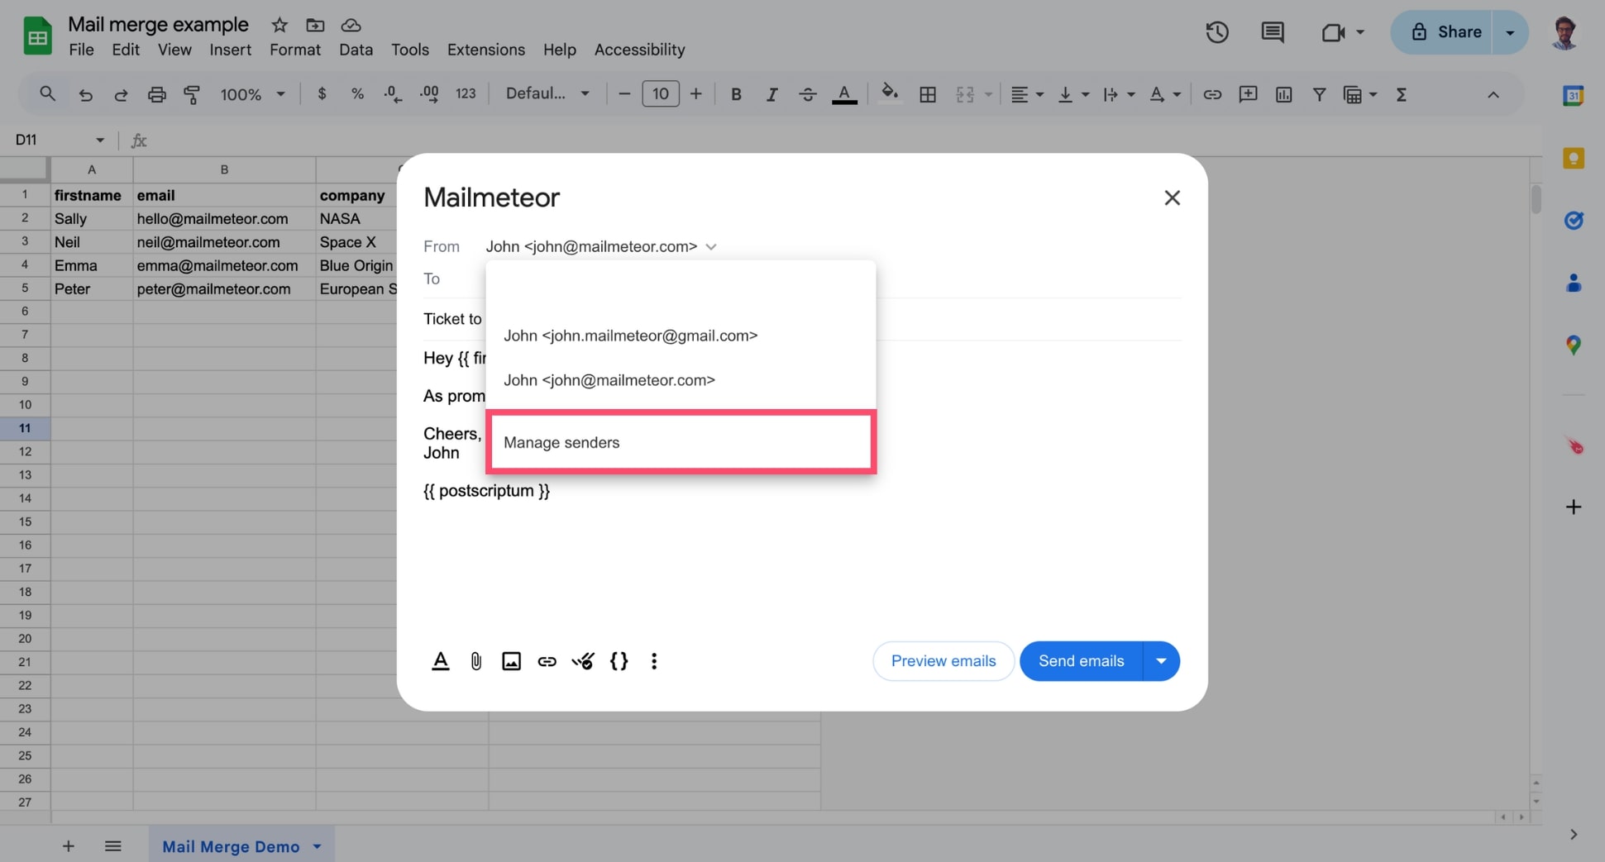Image resolution: width=1605 pixels, height=862 pixels.
Task: Toggle strikethrough formatting
Action: (808, 94)
